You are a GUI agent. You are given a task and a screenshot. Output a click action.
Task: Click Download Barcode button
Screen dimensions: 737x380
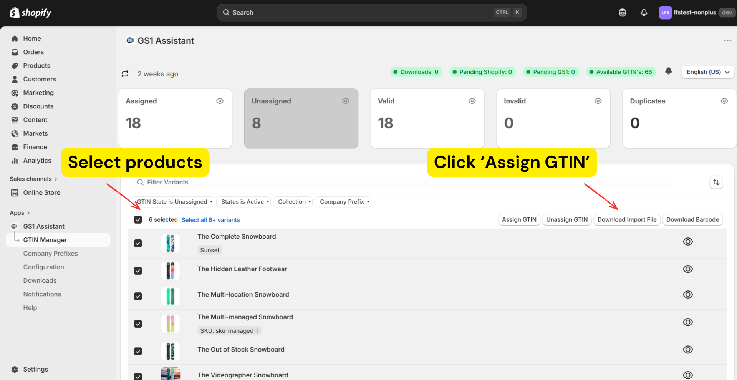(x=692, y=219)
